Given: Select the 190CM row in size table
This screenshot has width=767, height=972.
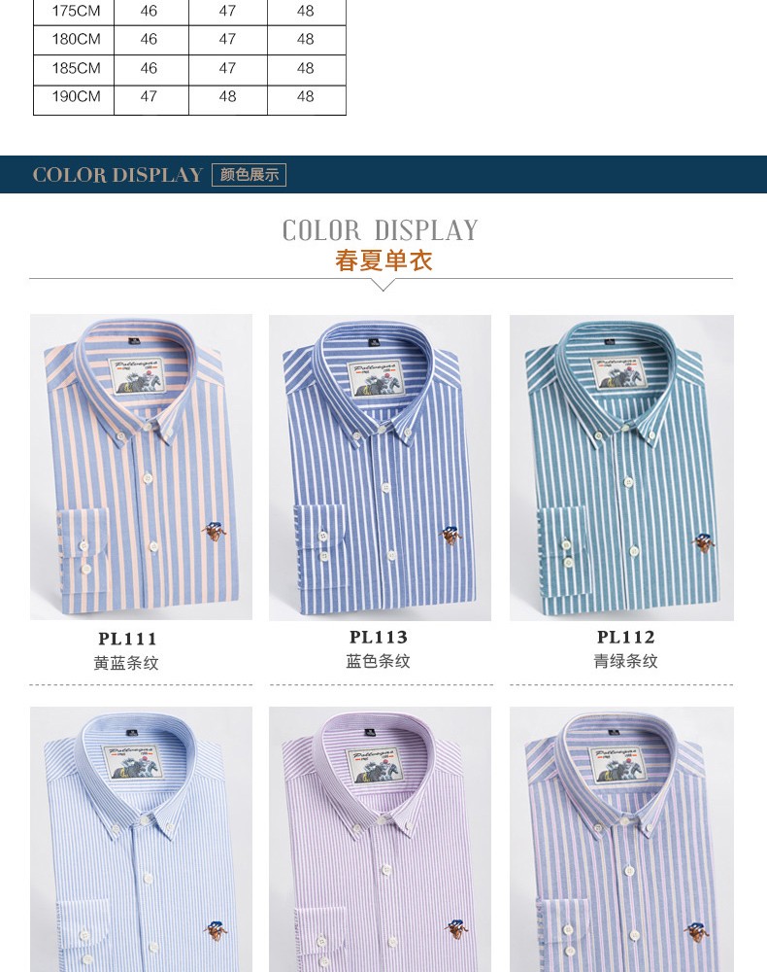Looking at the screenshot, I should pos(189,98).
